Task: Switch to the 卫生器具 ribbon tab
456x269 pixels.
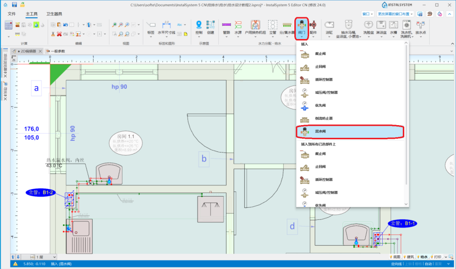Action: pos(54,14)
